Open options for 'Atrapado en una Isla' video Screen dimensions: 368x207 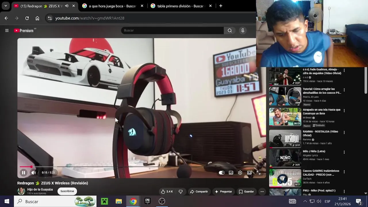click(344, 110)
